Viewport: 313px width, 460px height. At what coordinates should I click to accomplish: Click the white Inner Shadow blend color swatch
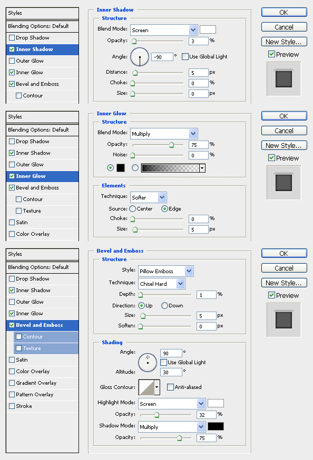click(208, 29)
